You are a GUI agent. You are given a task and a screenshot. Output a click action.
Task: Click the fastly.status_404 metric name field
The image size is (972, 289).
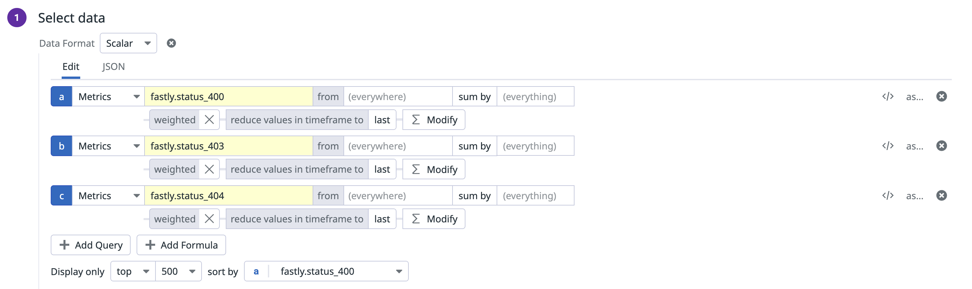tap(228, 196)
